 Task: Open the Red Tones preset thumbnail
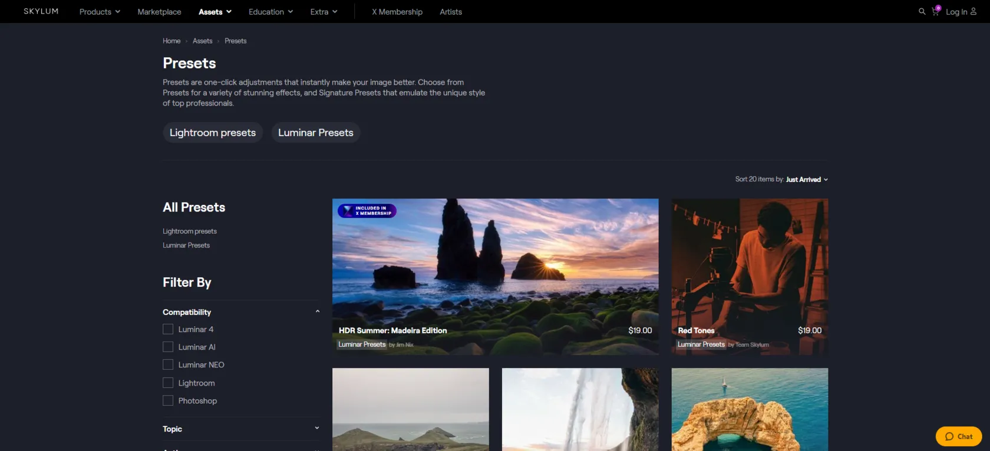pos(750,265)
